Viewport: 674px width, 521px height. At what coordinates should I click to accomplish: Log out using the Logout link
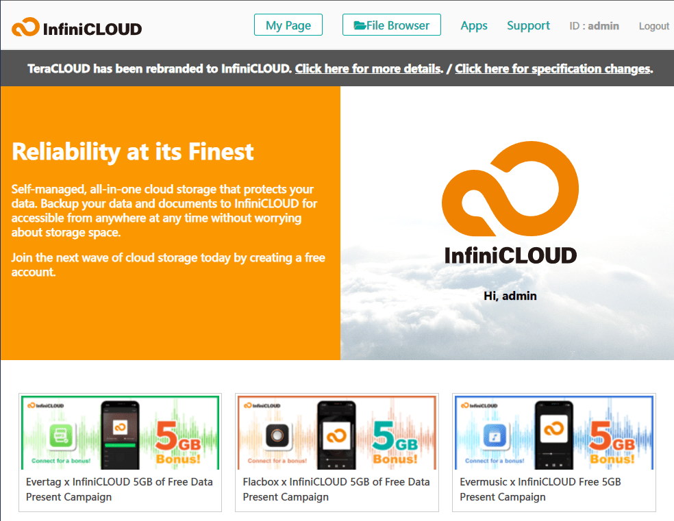tap(653, 27)
